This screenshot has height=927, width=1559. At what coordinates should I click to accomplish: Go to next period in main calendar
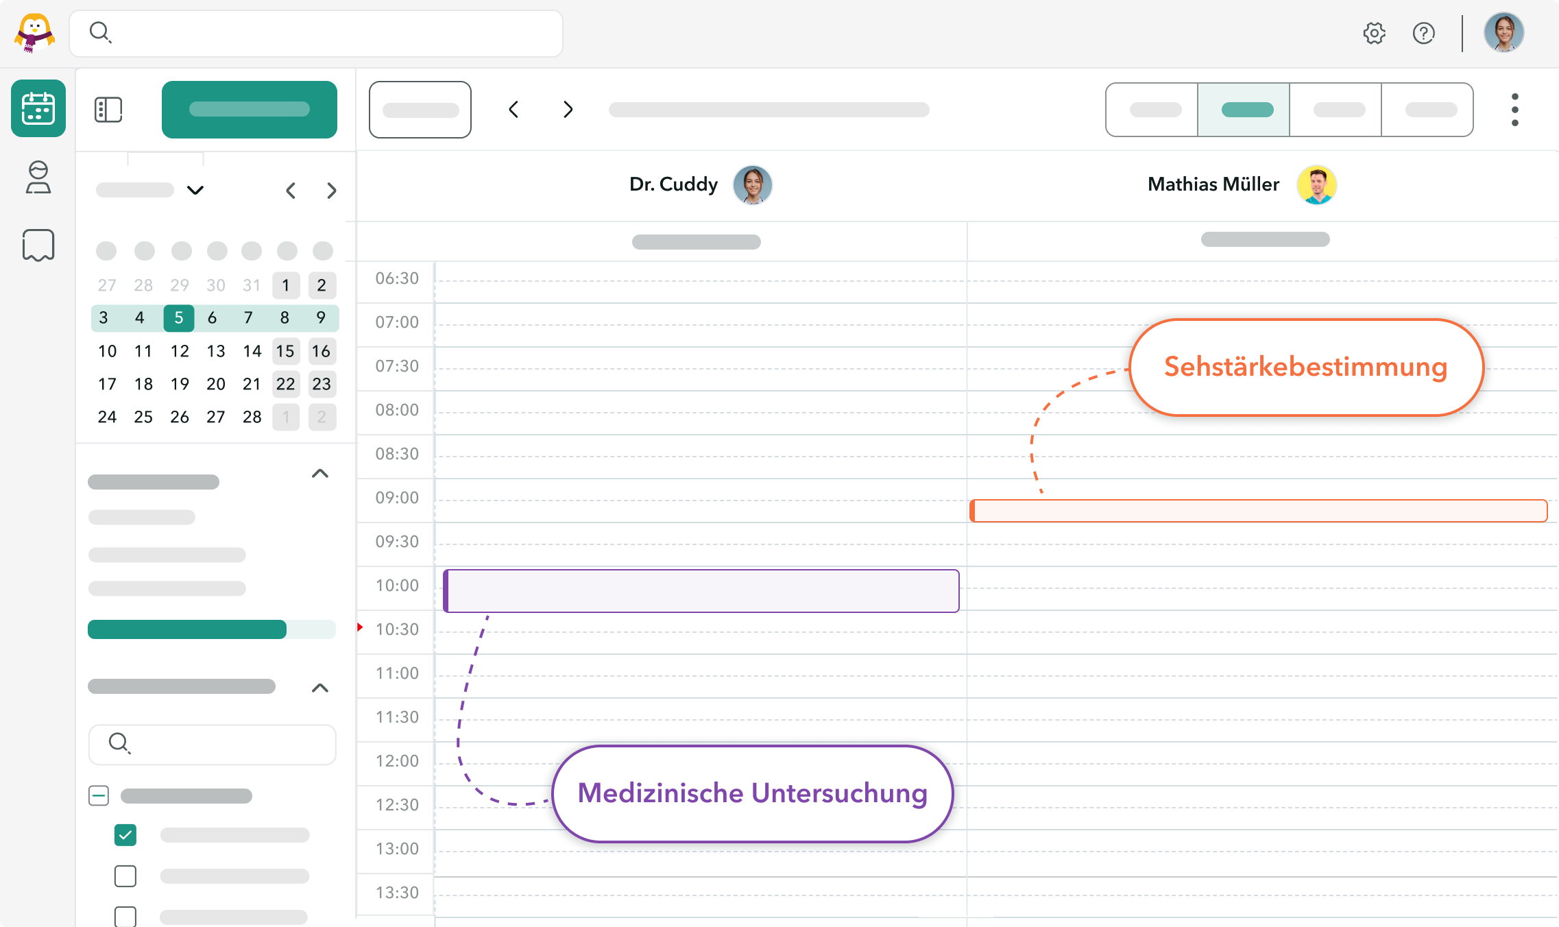click(x=568, y=110)
